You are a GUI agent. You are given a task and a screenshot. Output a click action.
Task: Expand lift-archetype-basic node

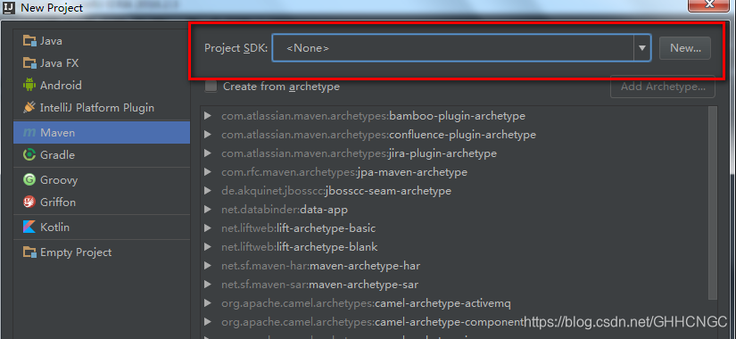tap(208, 228)
